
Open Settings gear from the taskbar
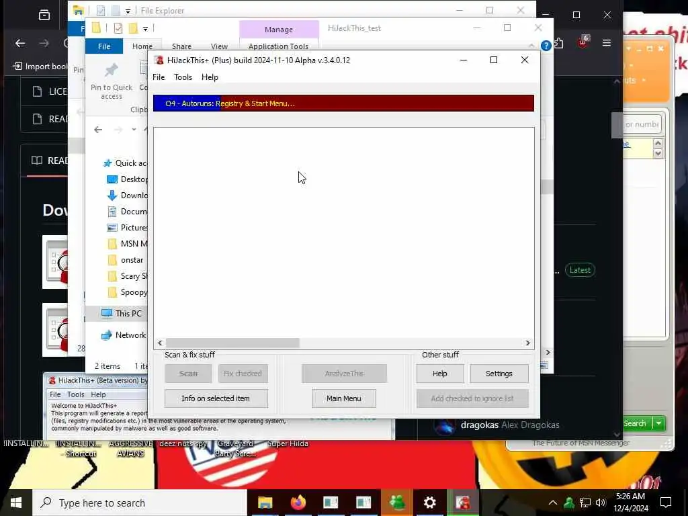(429, 503)
